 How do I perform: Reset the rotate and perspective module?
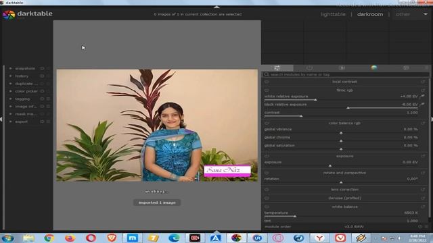click(423, 173)
